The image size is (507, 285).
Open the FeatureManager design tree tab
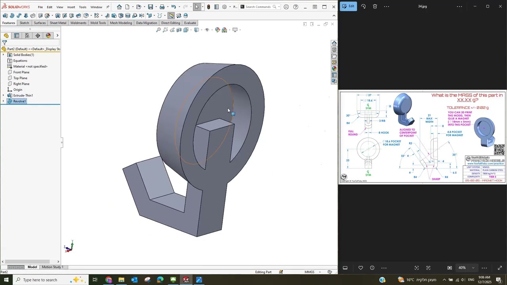(6, 36)
